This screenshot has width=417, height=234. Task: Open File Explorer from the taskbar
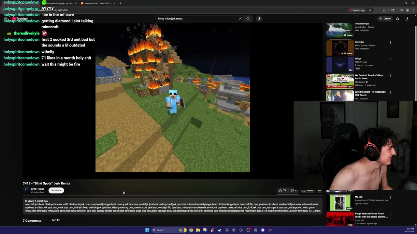(198, 230)
